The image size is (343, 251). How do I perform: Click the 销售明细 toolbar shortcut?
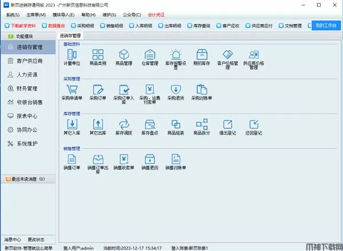click(x=111, y=26)
